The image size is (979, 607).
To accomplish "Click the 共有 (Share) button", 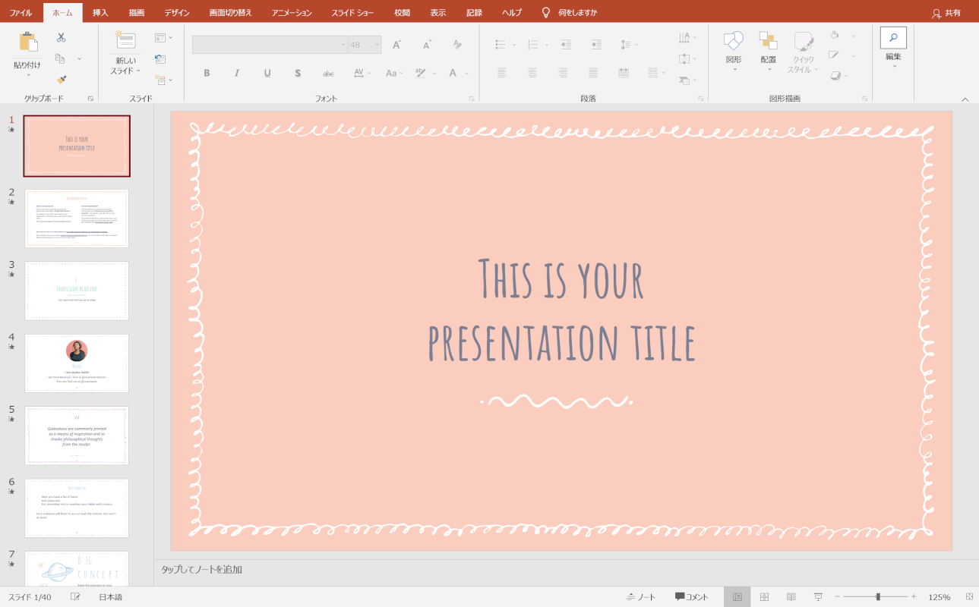I will tap(946, 13).
